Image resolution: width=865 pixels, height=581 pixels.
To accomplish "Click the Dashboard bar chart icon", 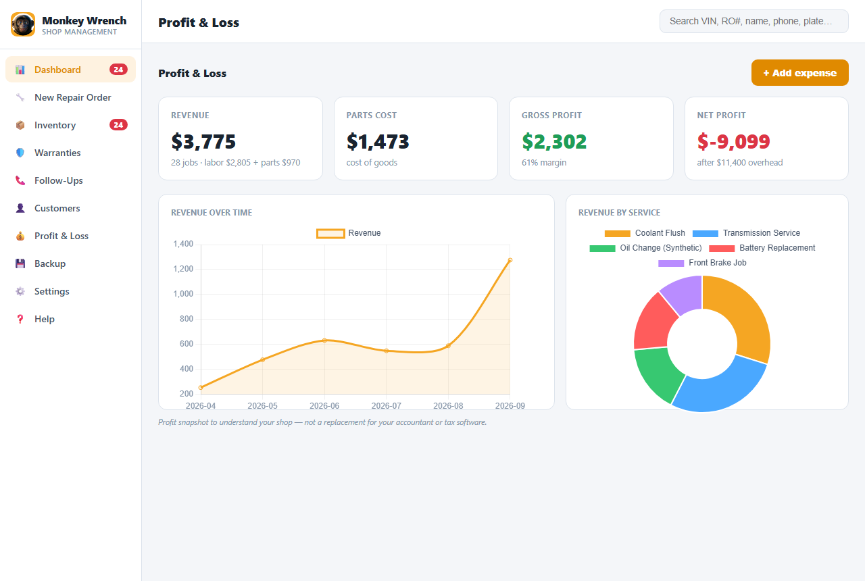I will tap(20, 70).
